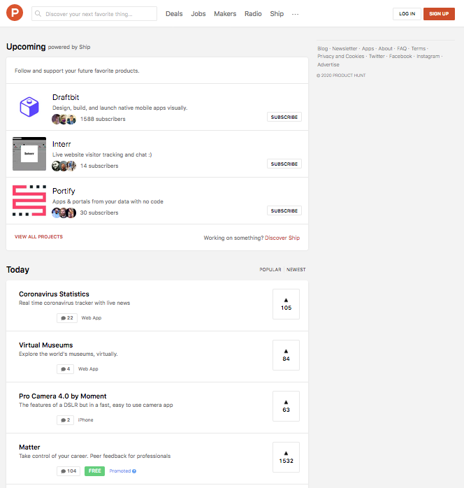This screenshot has width=464, height=488.
Task: Open Matter 104 comments bubble
Action: 68,471
